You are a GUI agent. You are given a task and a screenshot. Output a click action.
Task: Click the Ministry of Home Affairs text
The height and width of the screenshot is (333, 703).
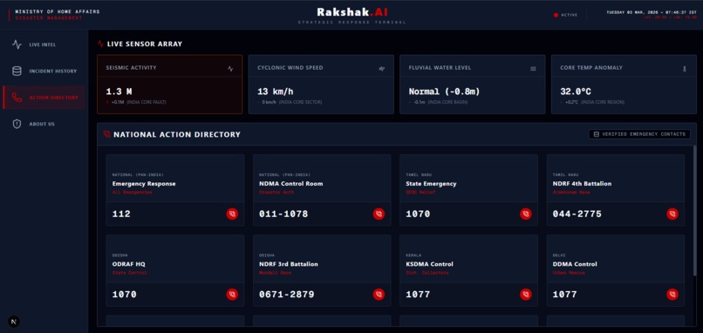point(58,11)
